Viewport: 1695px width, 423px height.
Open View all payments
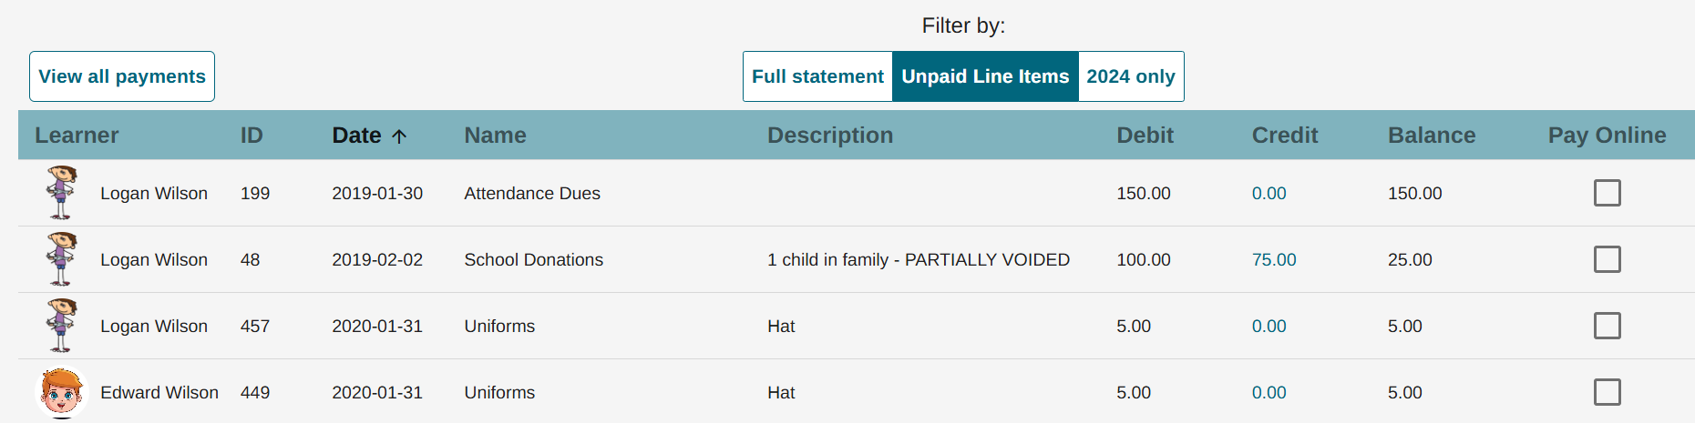(122, 76)
